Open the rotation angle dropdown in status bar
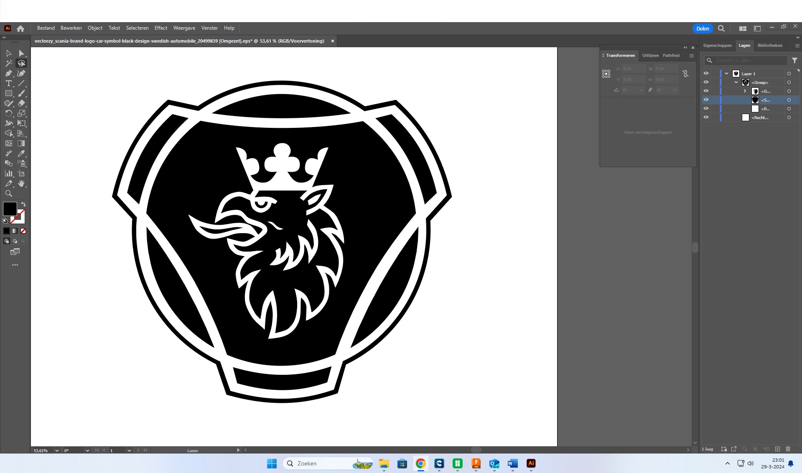 pos(87,450)
